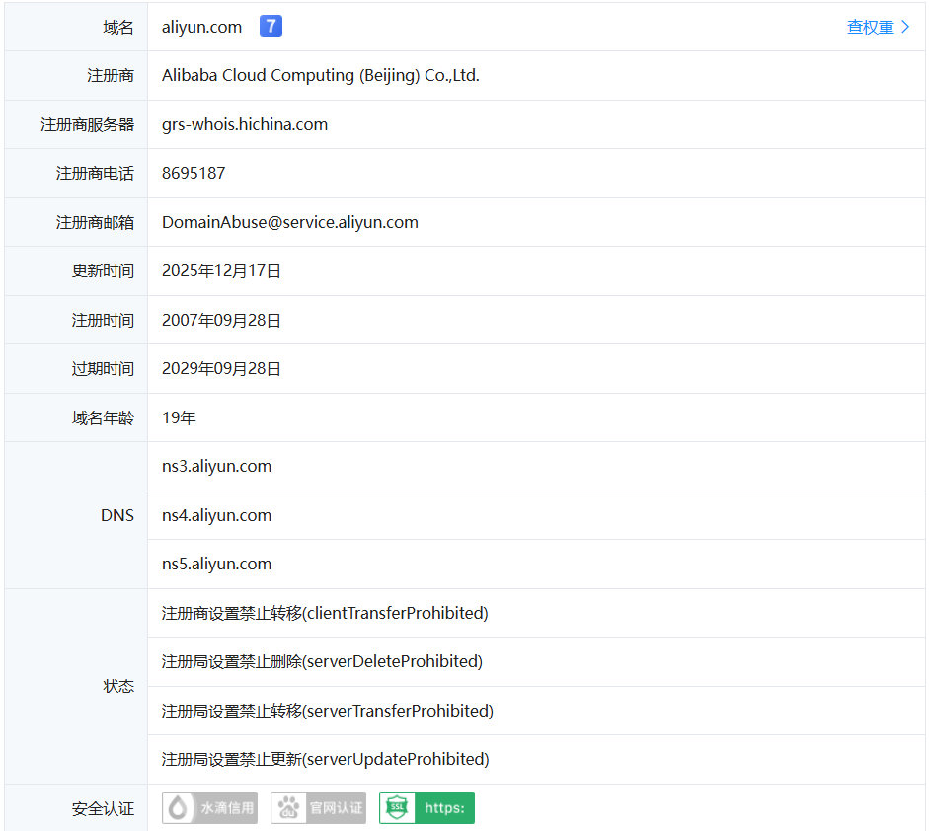This screenshot has width=929, height=831.
Task: Click status serverUpdateProhibited
Action: pos(326,759)
